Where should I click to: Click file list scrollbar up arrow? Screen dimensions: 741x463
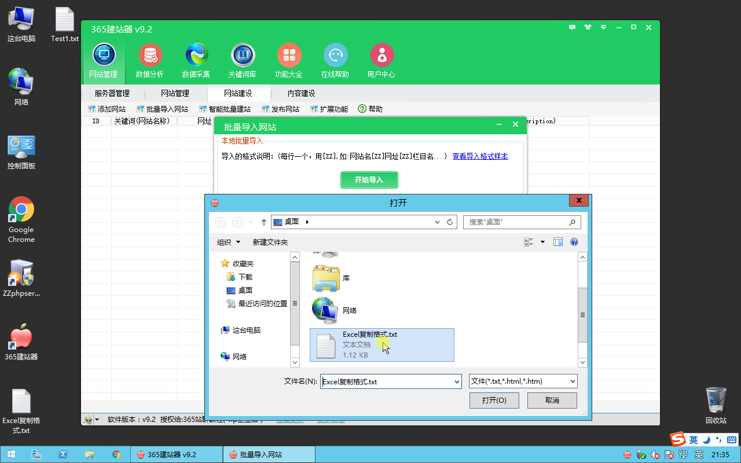click(x=583, y=257)
